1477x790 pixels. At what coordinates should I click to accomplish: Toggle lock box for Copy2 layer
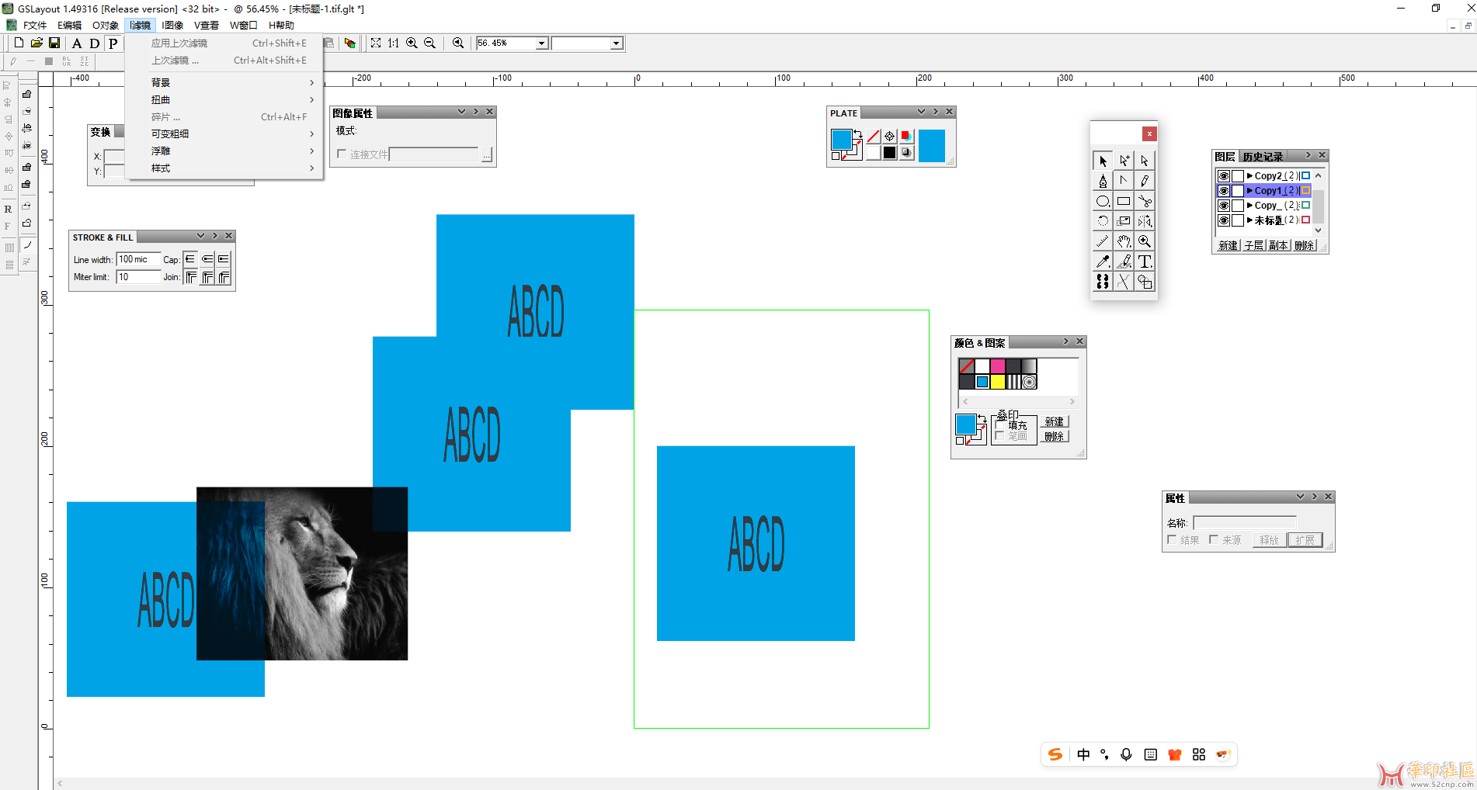[x=1238, y=176]
